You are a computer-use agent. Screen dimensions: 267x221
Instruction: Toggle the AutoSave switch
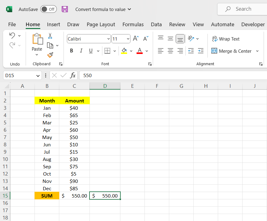tap(49, 9)
